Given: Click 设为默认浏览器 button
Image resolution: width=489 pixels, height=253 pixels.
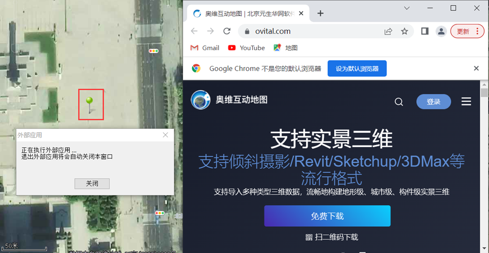Looking at the screenshot, I should tap(357, 68).
